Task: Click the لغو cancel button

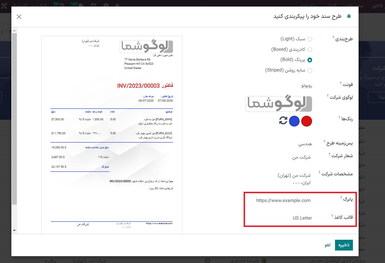Action: (x=327, y=245)
